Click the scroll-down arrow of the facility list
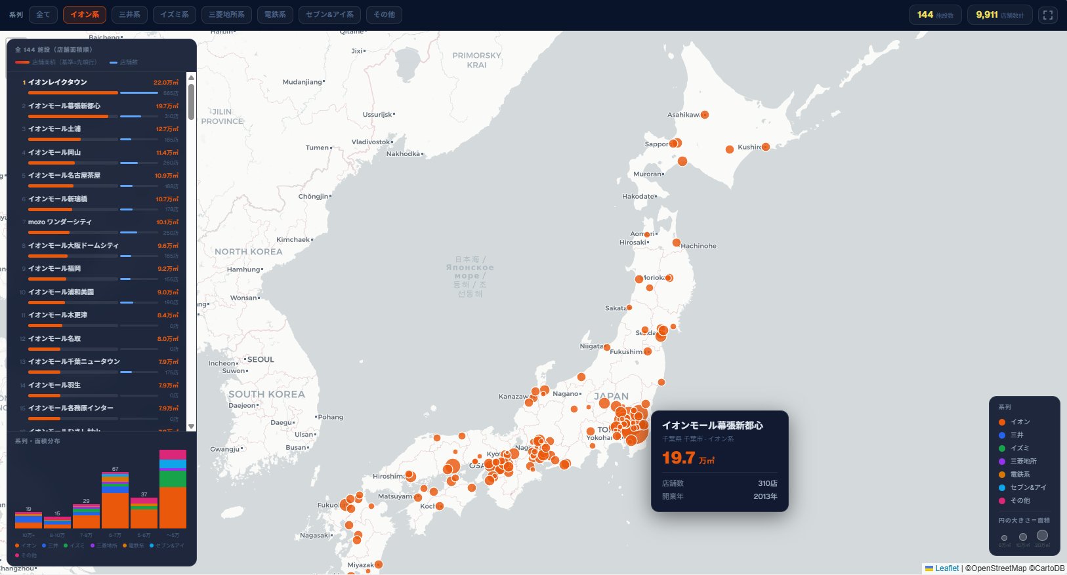1067x575 pixels. click(192, 426)
